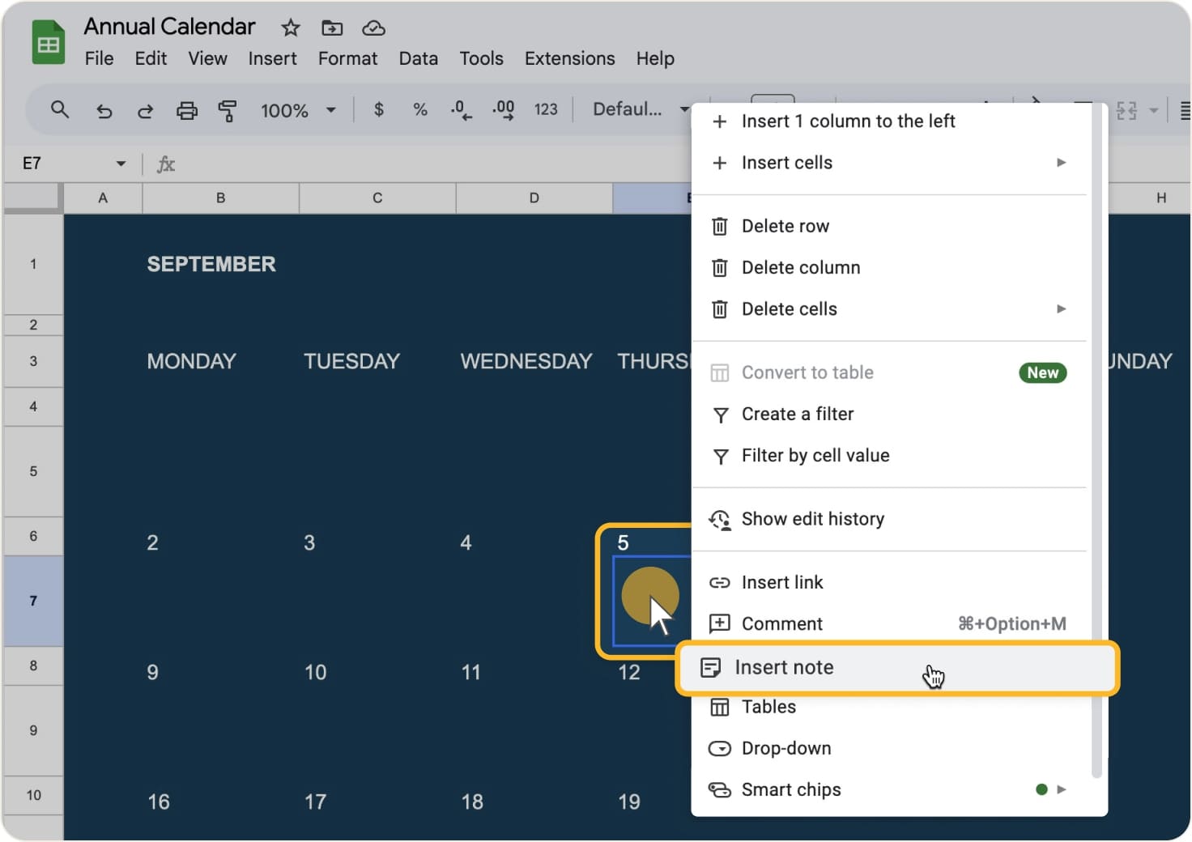Open the Extensions menu
This screenshot has height=842, width=1192.
[x=569, y=58]
